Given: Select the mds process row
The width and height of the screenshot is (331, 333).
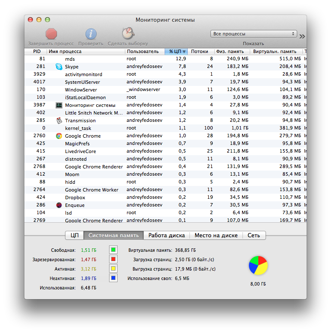Looking at the screenshot, I should coord(165,59).
